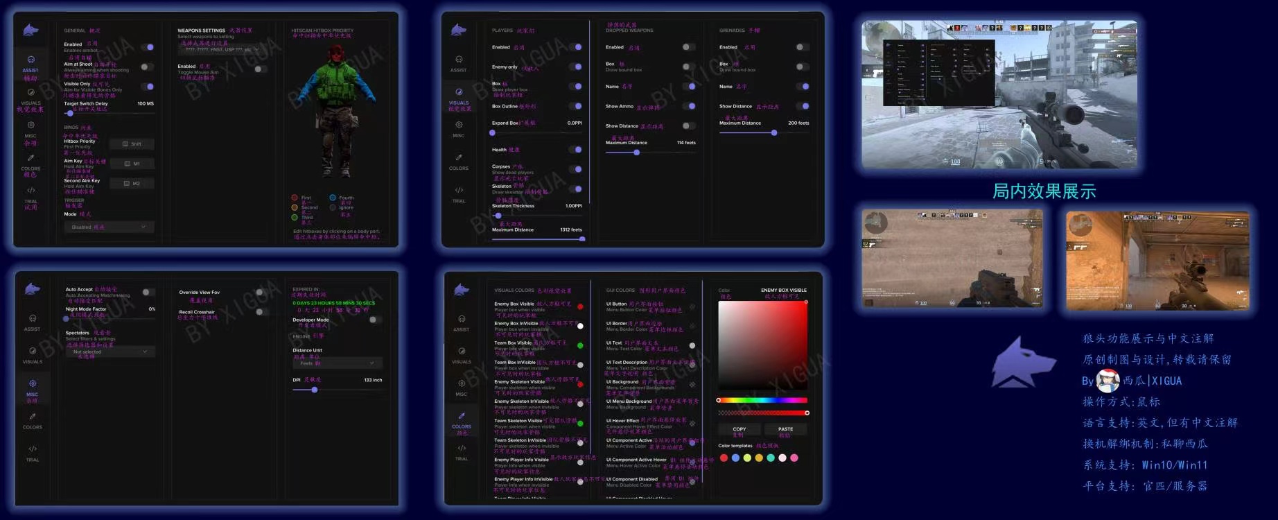1278x520 pixels.
Task: Click the highlighted MISC gear icon
Action: pyautogui.click(x=32, y=383)
